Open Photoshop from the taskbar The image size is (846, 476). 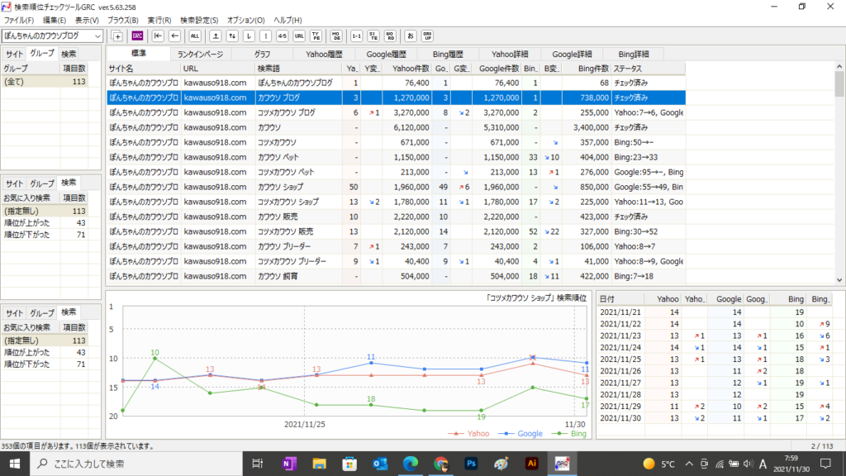tap(471, 464)
